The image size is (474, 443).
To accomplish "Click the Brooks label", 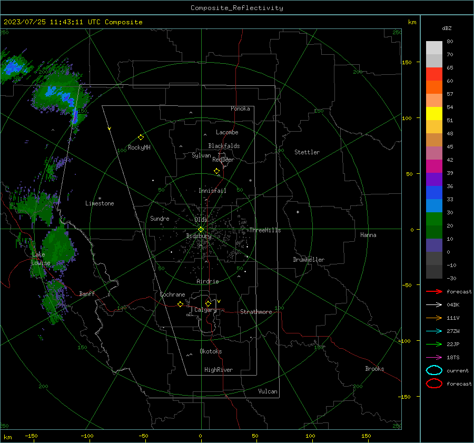I will point(374,369).
